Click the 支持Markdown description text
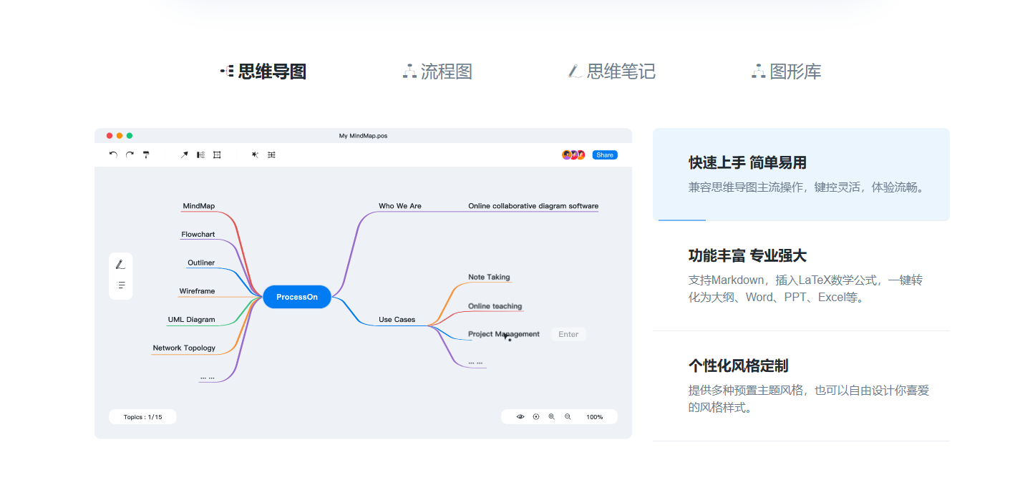Image resolution: width=1015 pixels, height=495 pixels. tap(806, 288)
